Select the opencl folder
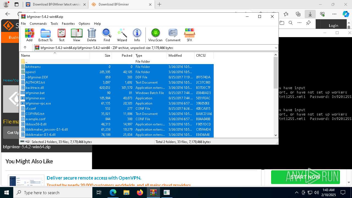The image size is (352, 198). pos(117,72)
